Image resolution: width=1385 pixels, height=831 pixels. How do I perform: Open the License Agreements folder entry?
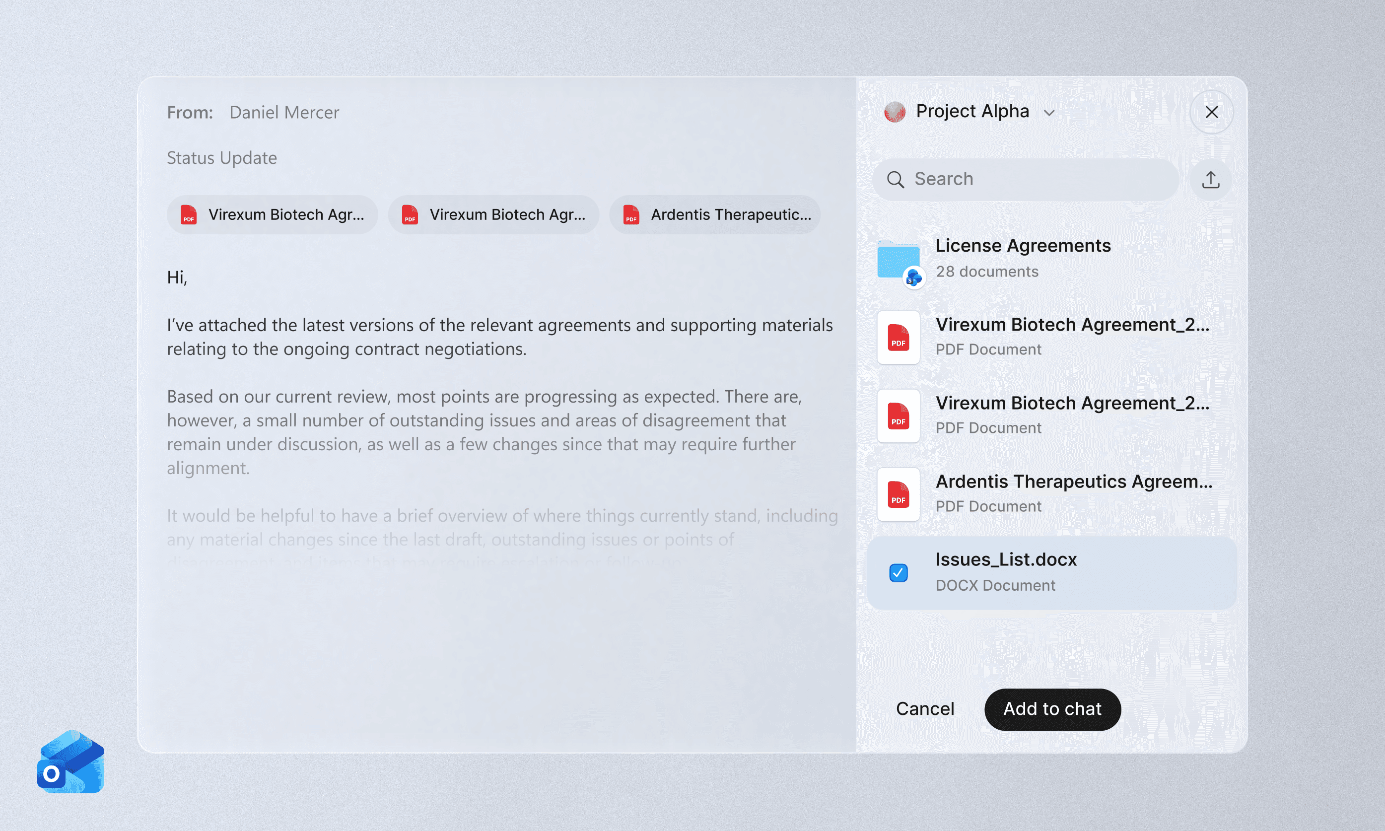[1023, 258]
